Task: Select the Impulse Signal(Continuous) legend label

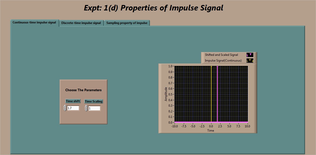Action: pyautogui.click(x=223, y=61)
